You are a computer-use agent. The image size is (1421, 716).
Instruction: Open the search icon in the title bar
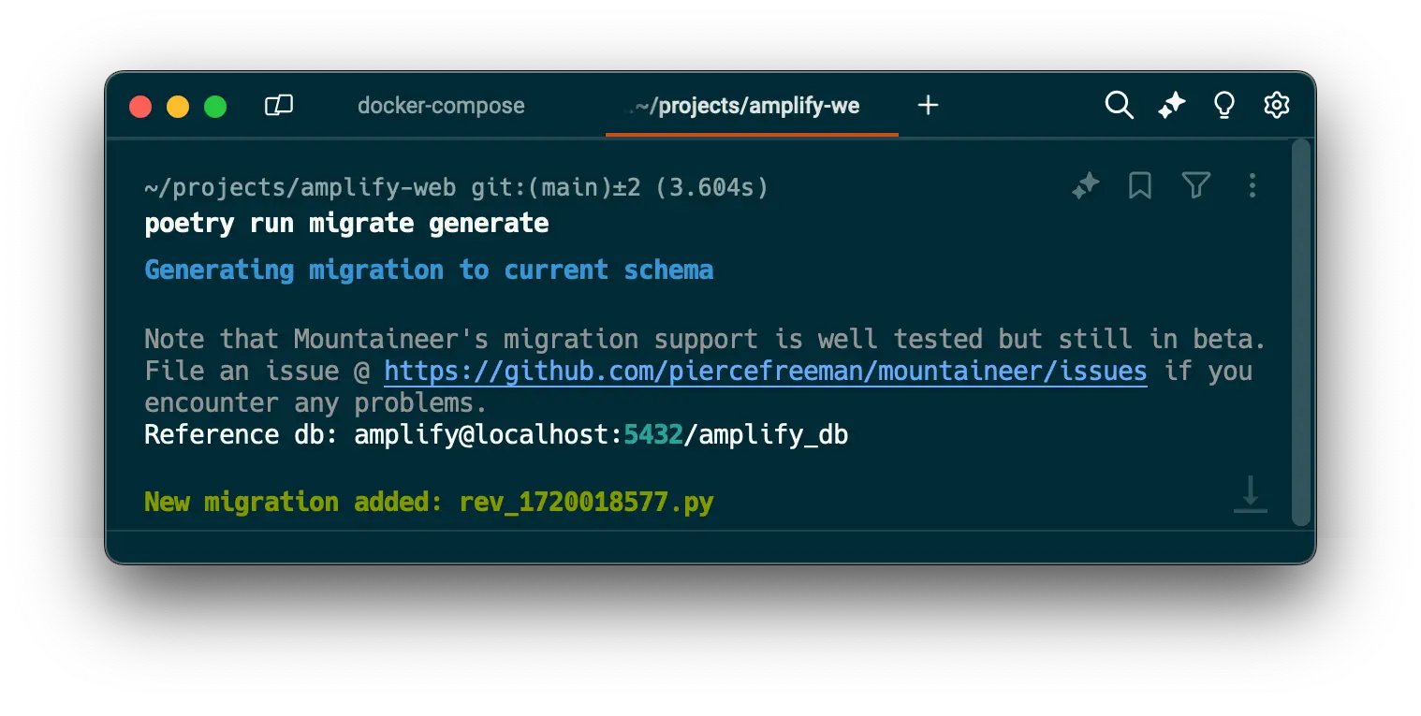[x=1120, y=105]
